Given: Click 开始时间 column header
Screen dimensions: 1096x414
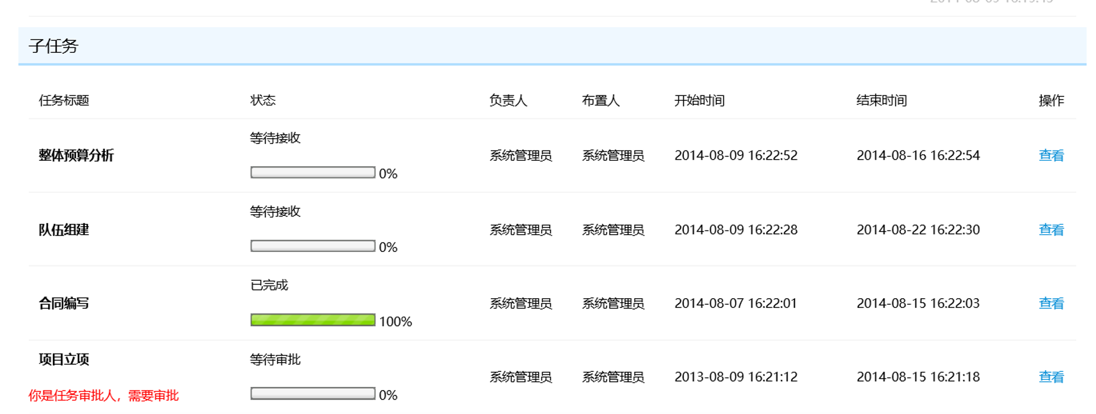Looking at the screenshot, I should click(700, 100).
